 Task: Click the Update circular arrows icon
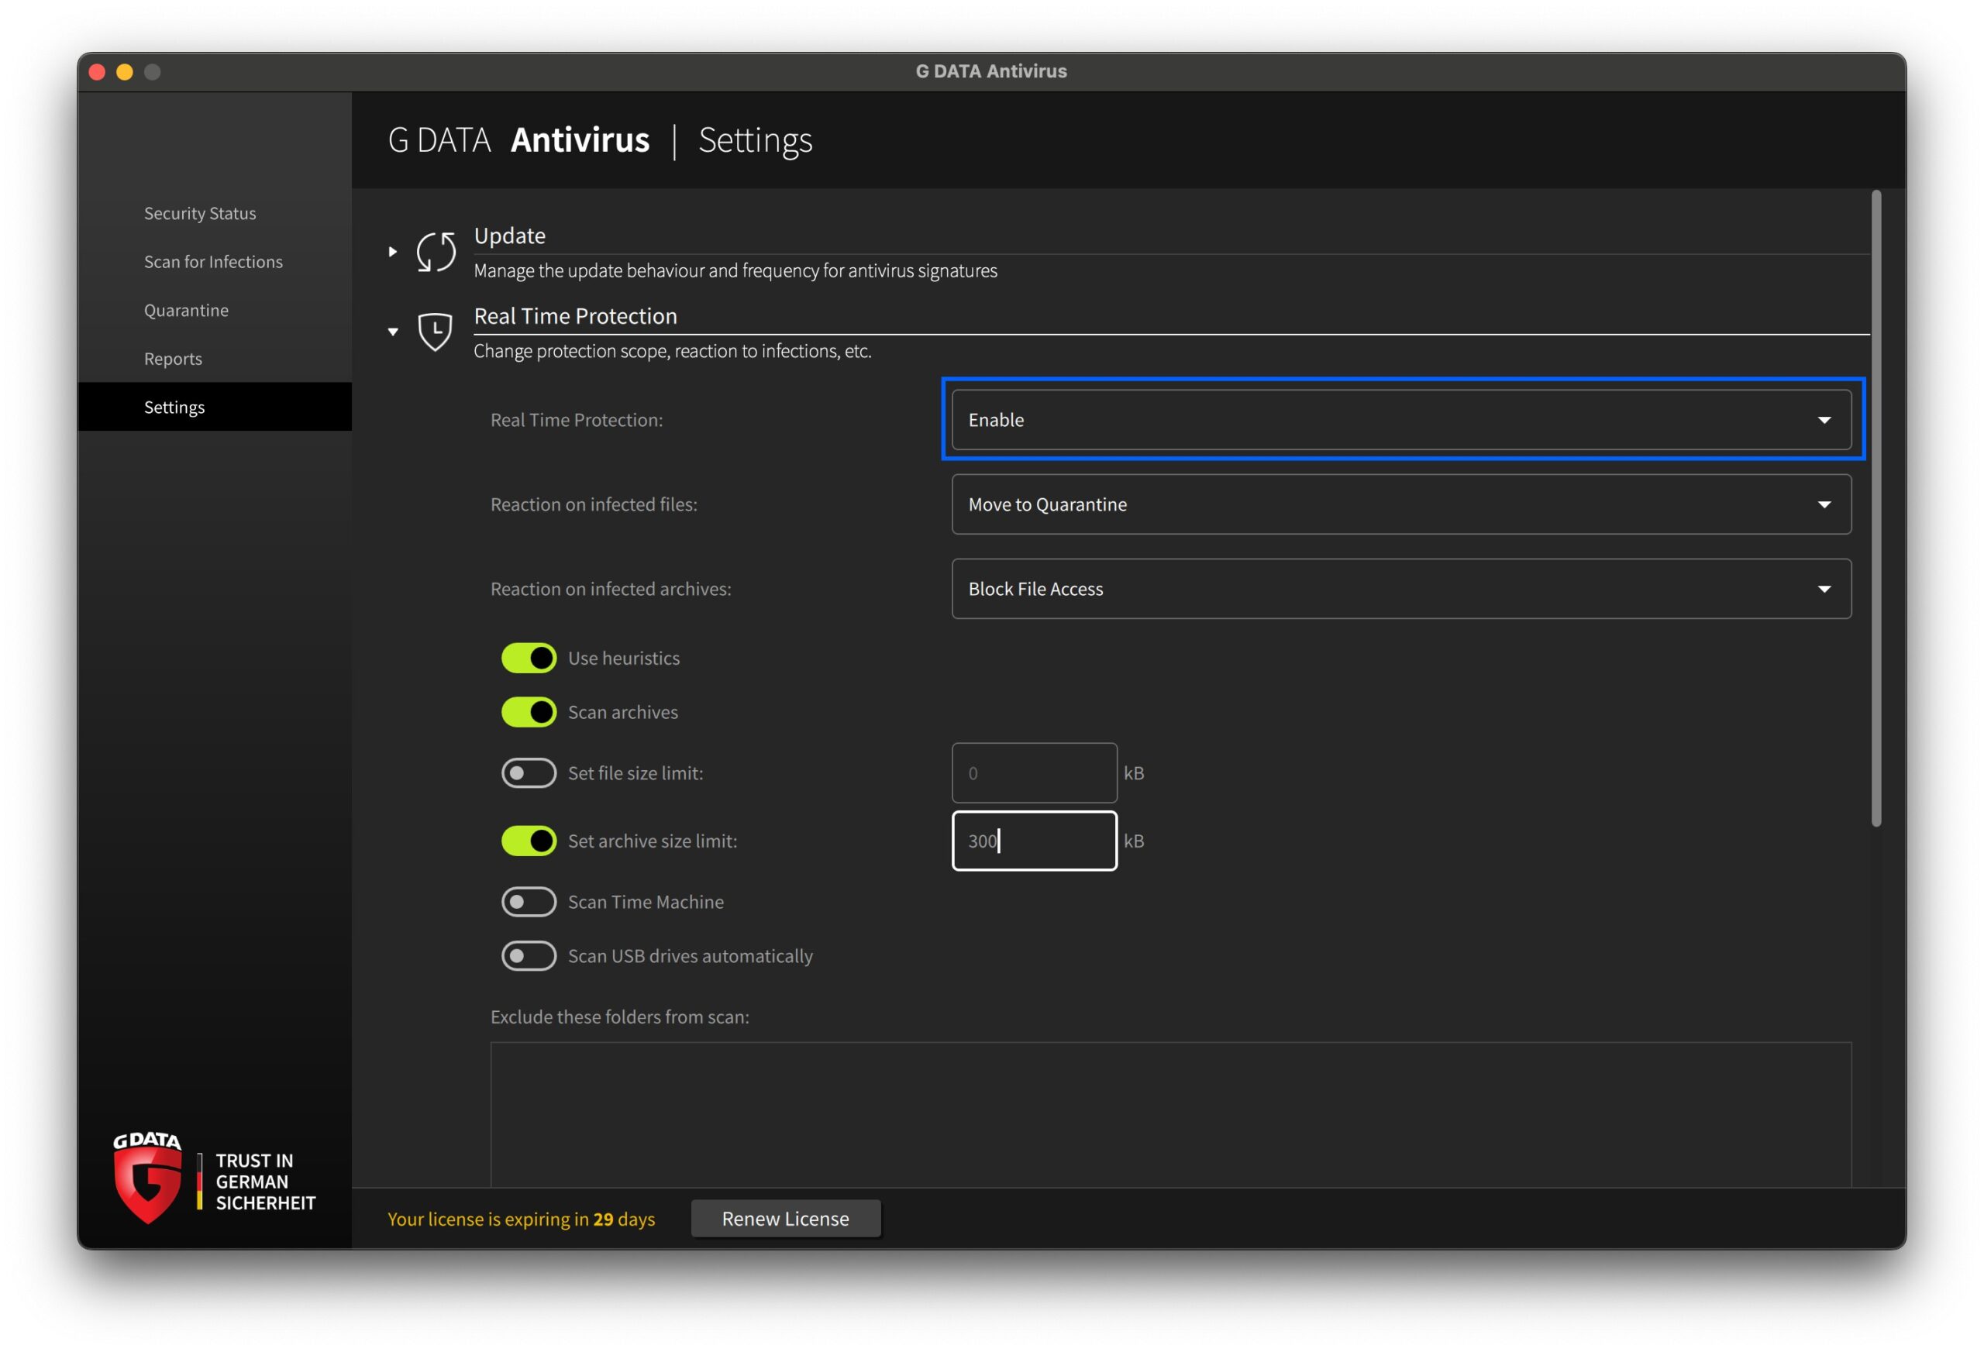(x=436, y=252)
